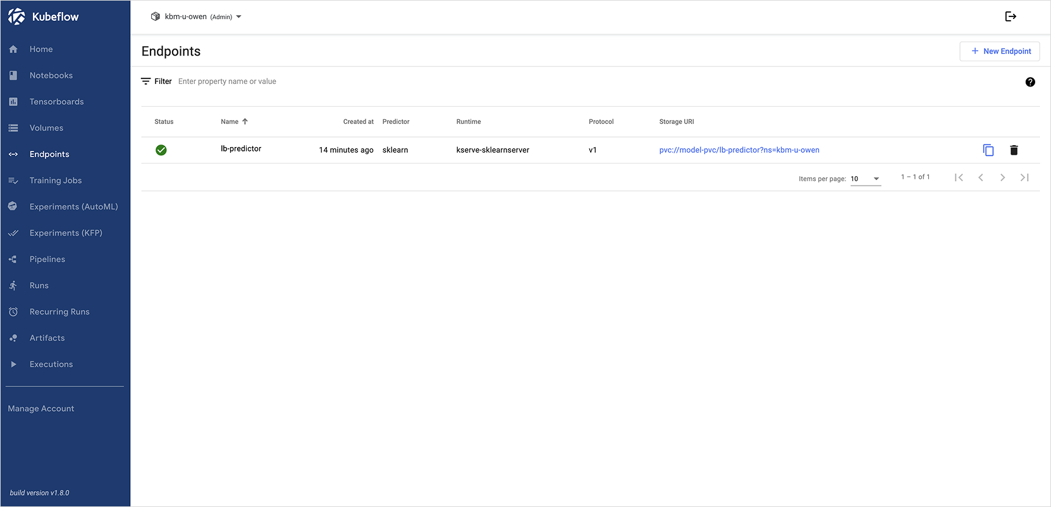Click the Endpoints arrows icon in sidebar
This screenshot has width=1051, height=507.
pyautogui.click(x=13, y=154)
